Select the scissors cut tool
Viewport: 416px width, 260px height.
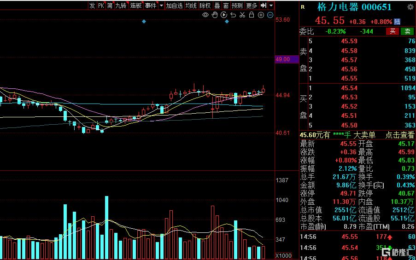tap(242, 15)
